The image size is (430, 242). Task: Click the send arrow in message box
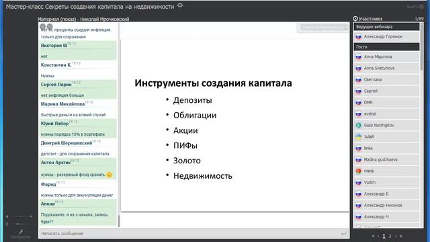(343, 233)
